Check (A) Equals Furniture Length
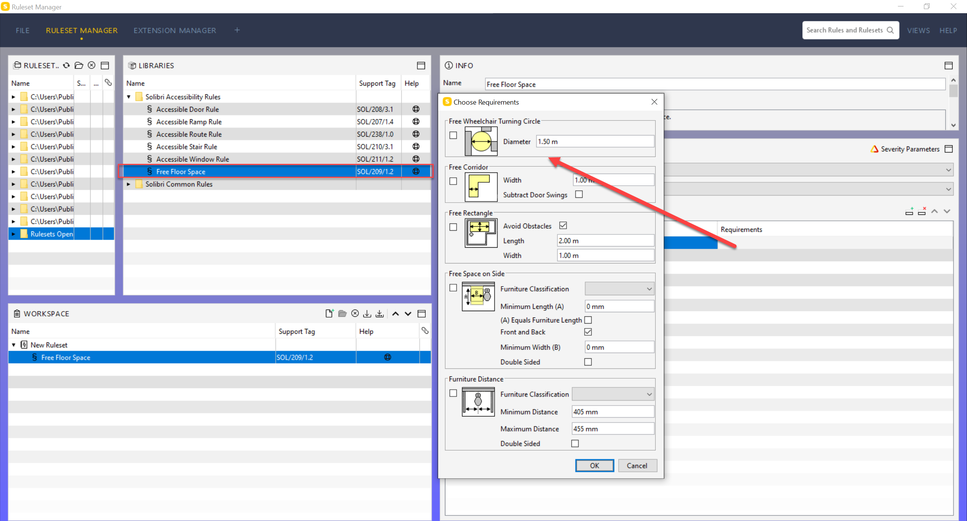967x521 pixels. pyautogui.click(x=588, y=320)
